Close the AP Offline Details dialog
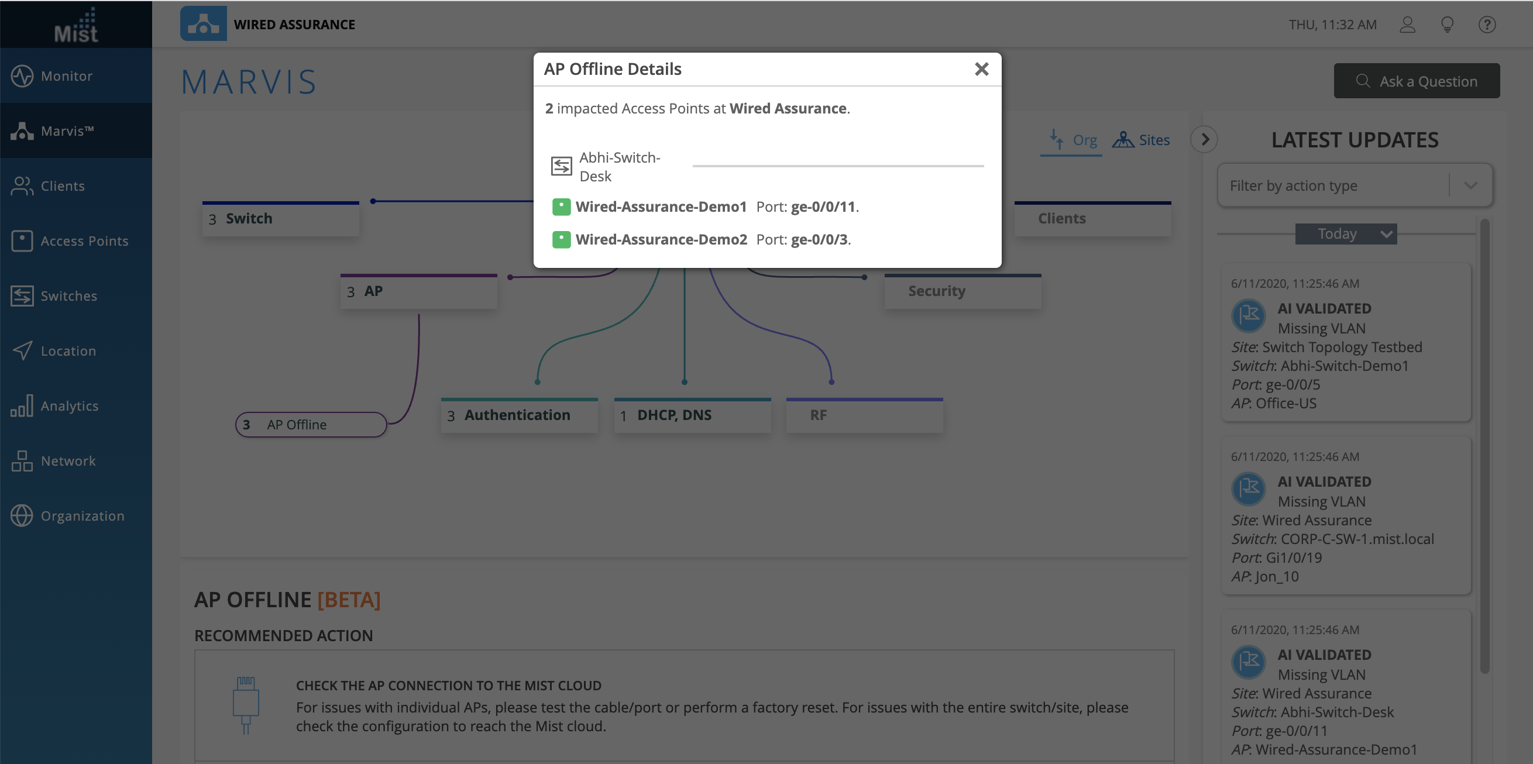Viewport: 1533px width, 764px height. [981, 69]
